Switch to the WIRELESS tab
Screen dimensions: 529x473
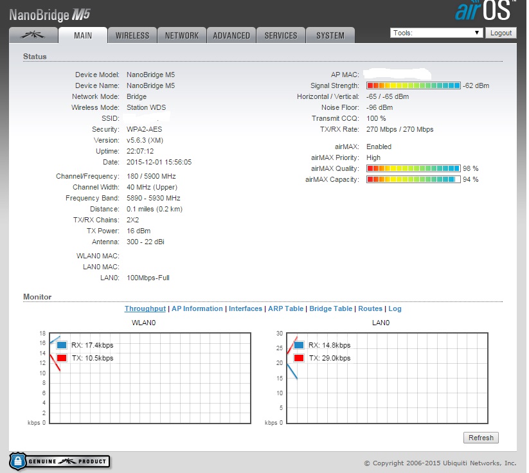pyautogui.click(x=132, y=35)
